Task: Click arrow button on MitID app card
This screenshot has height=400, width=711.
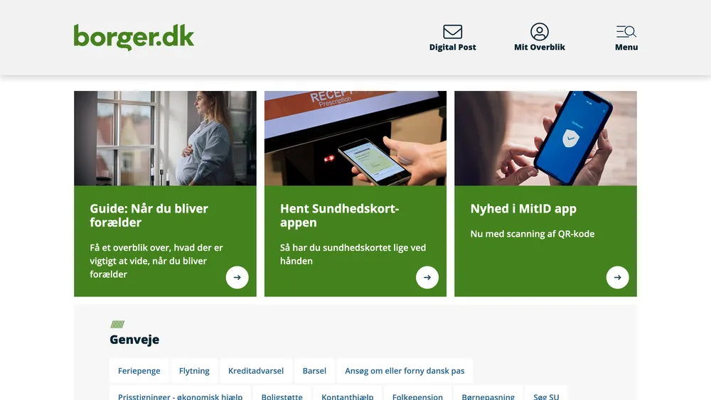Action: 618,277
